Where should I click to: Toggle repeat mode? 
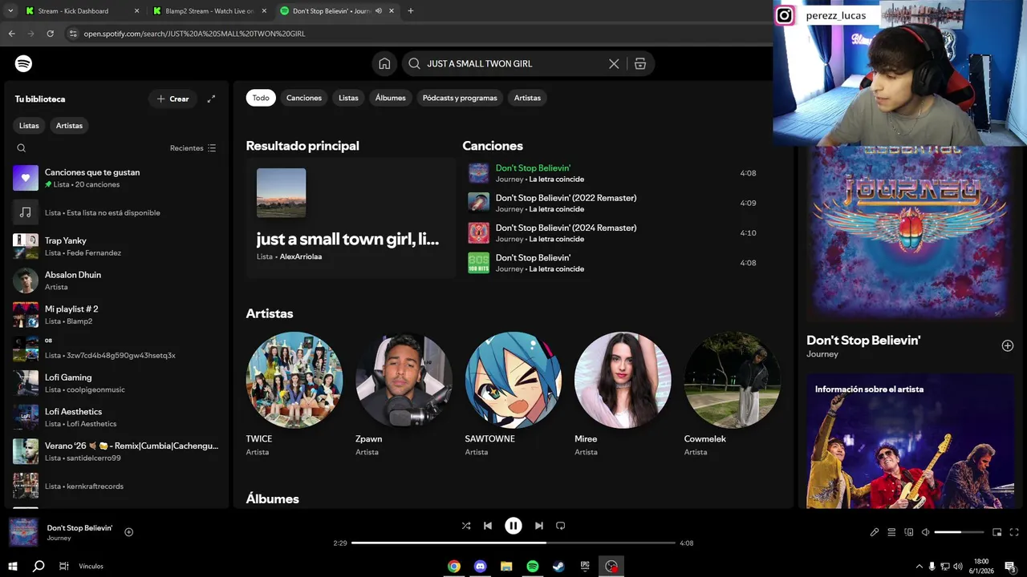coord(561,526)
